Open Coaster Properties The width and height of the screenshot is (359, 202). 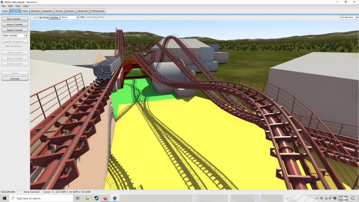15,42
